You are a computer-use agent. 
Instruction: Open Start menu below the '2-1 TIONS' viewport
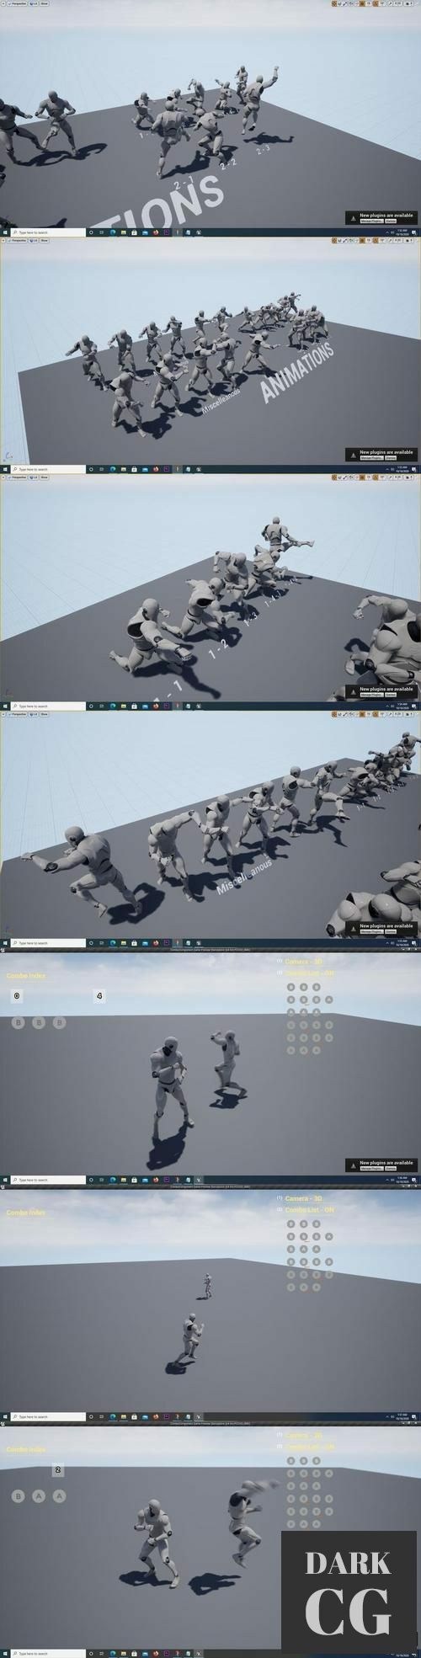click(x=5, y=232)
